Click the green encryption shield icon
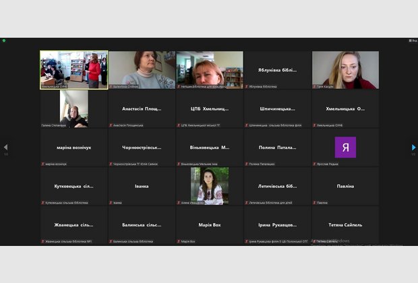Image resolution: width=418 pixels, height=283 pixels. click(4, 40)
